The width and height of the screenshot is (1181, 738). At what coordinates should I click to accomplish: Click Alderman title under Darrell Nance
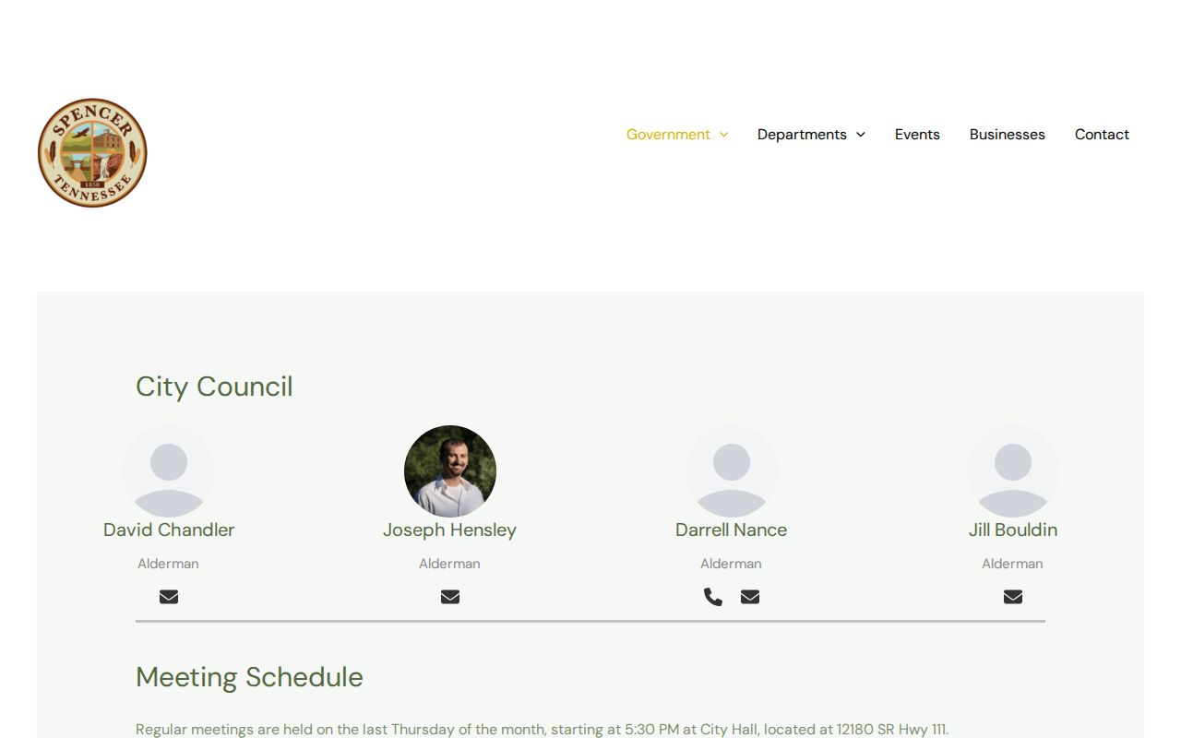coord(732,564)
